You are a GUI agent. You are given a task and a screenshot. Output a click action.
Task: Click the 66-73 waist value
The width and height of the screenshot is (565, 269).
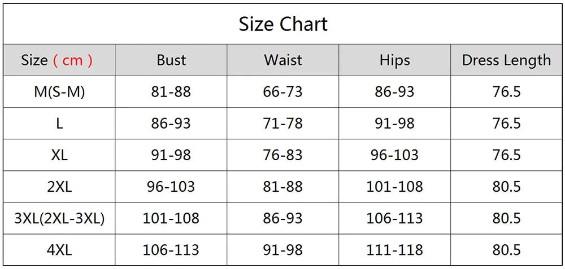(x=283, y=92)
